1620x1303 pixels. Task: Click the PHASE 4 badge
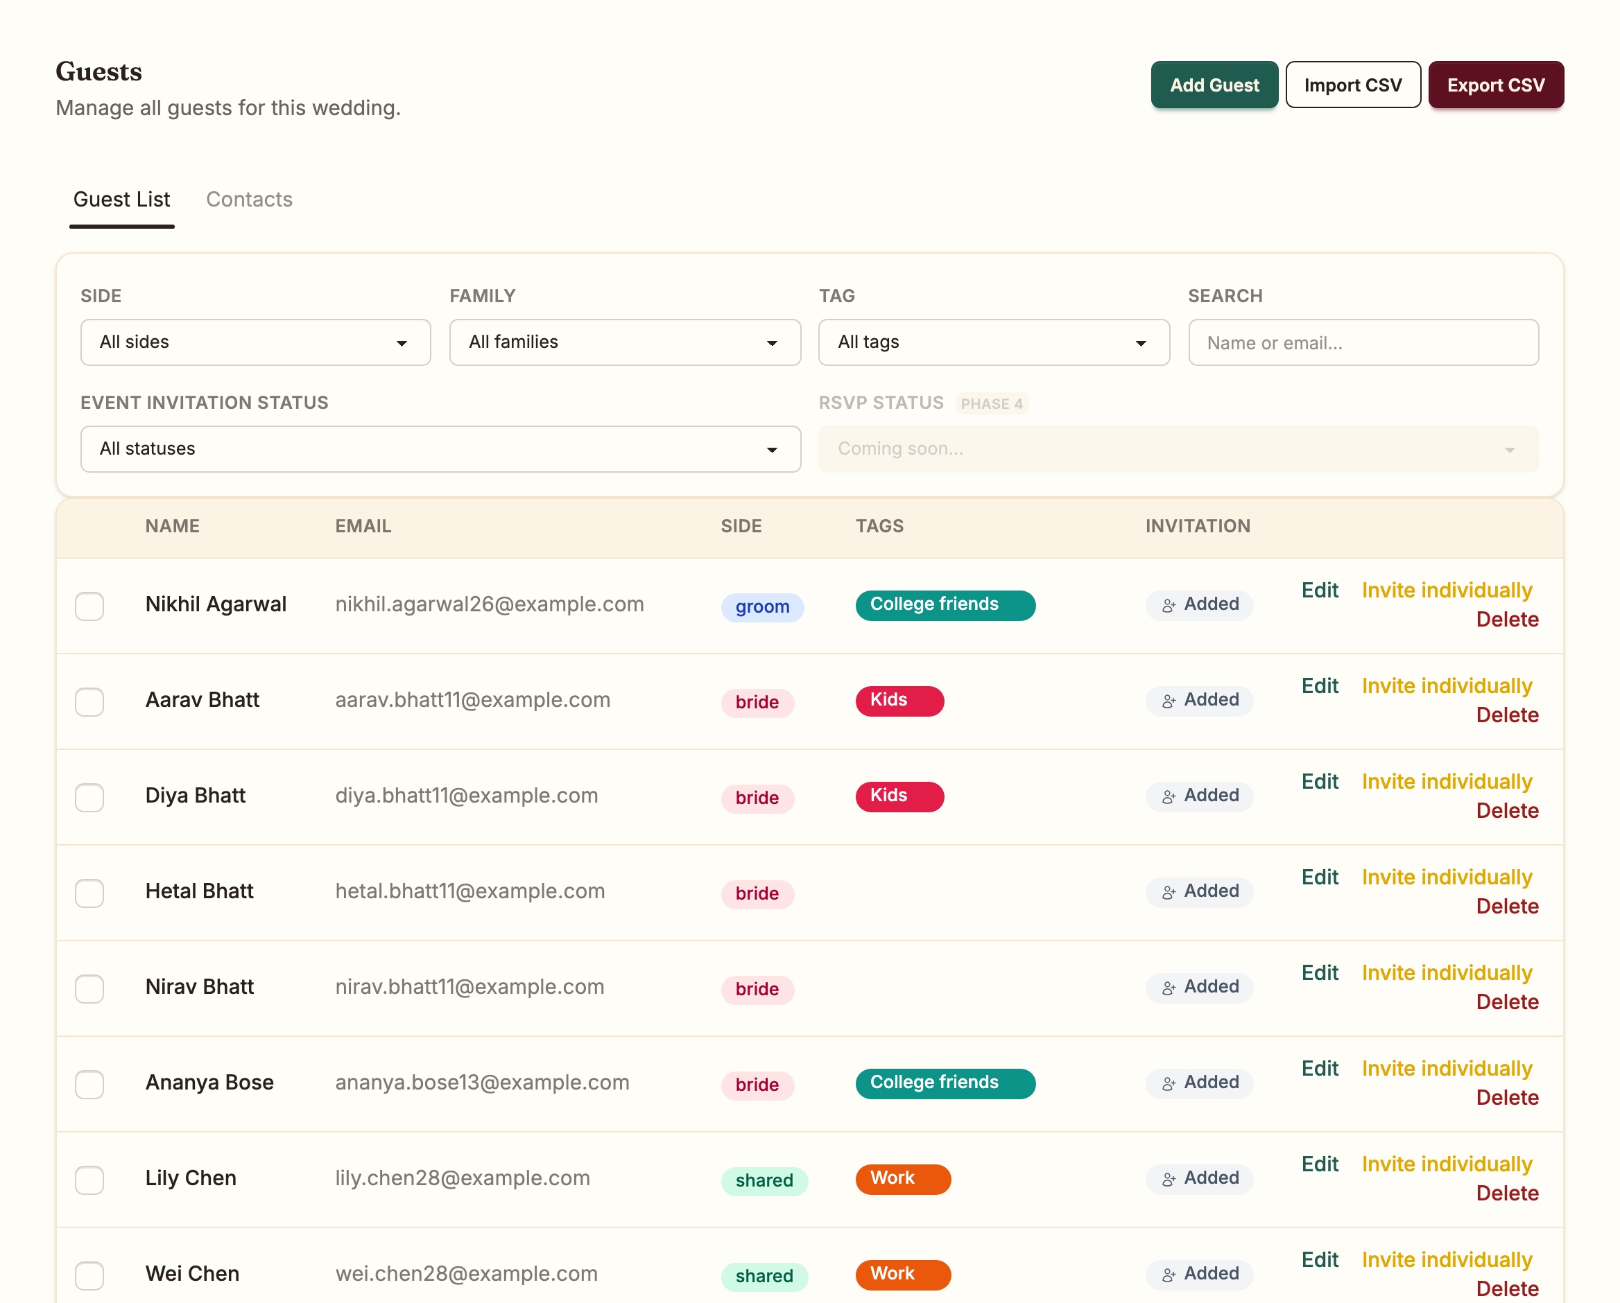991,404
